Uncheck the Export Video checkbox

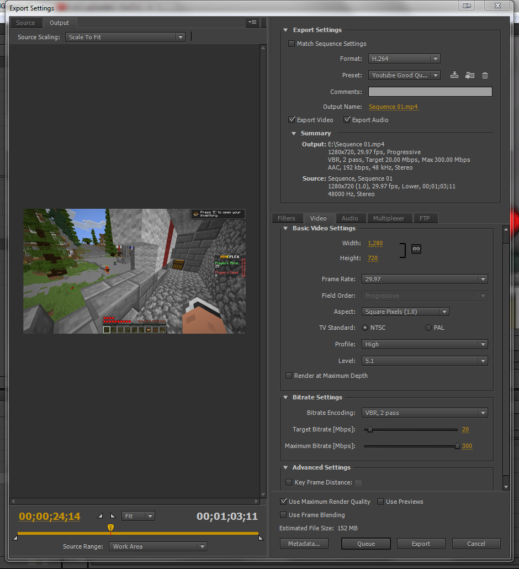point(292,120)
